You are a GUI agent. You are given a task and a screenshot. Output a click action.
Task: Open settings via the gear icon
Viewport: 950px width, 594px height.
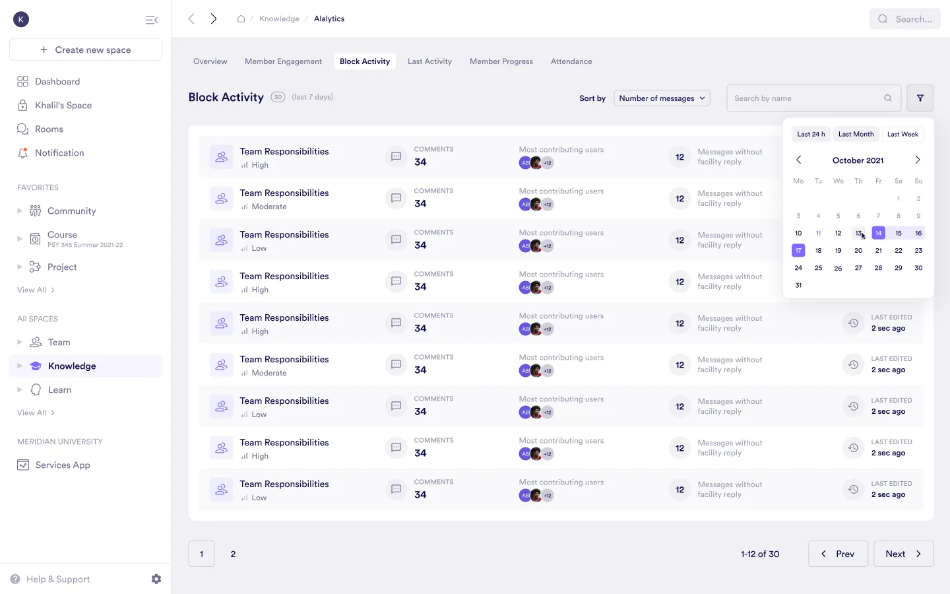click(x=156, y=579)
